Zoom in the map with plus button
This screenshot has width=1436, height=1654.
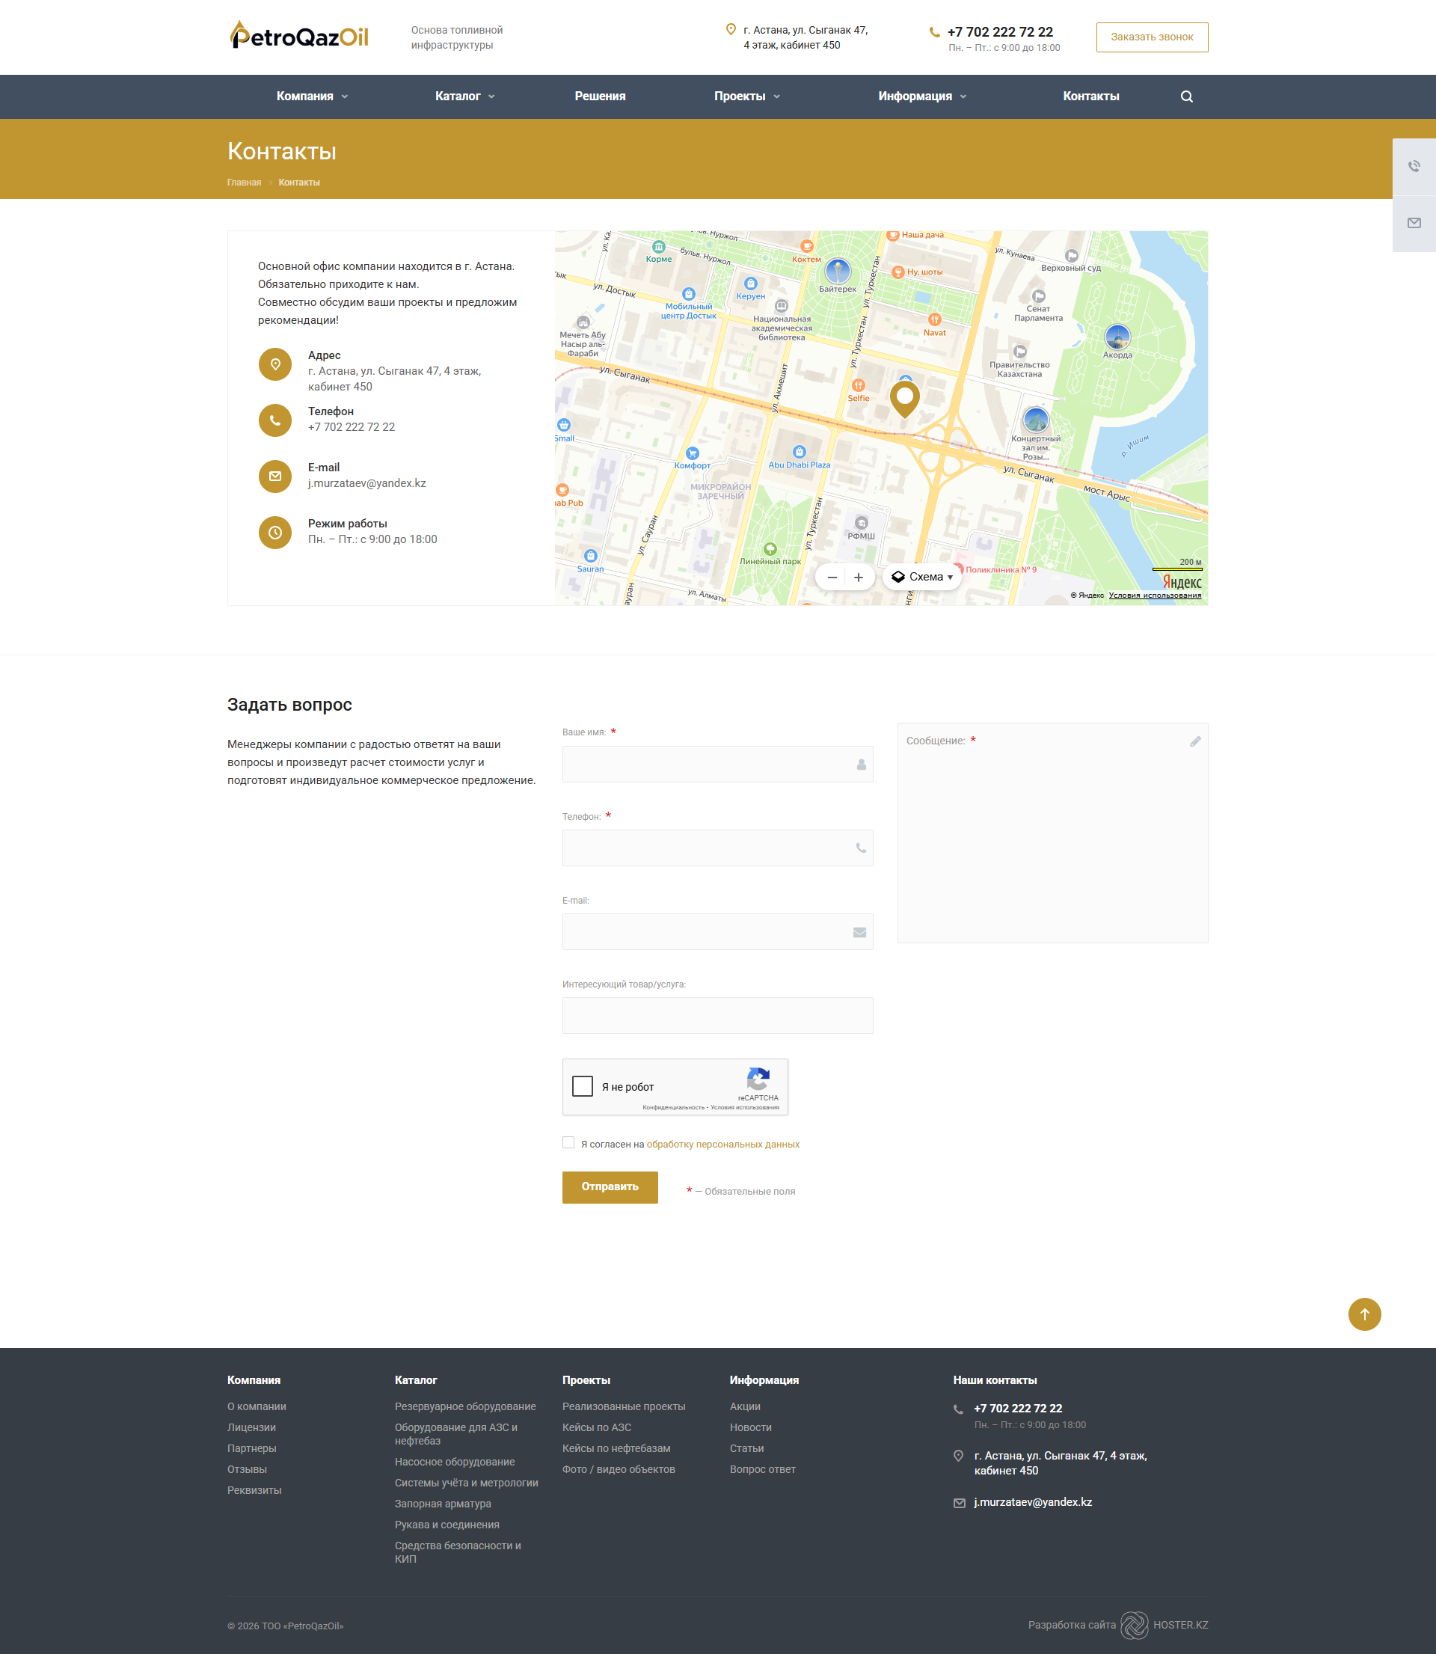(859, 577)
